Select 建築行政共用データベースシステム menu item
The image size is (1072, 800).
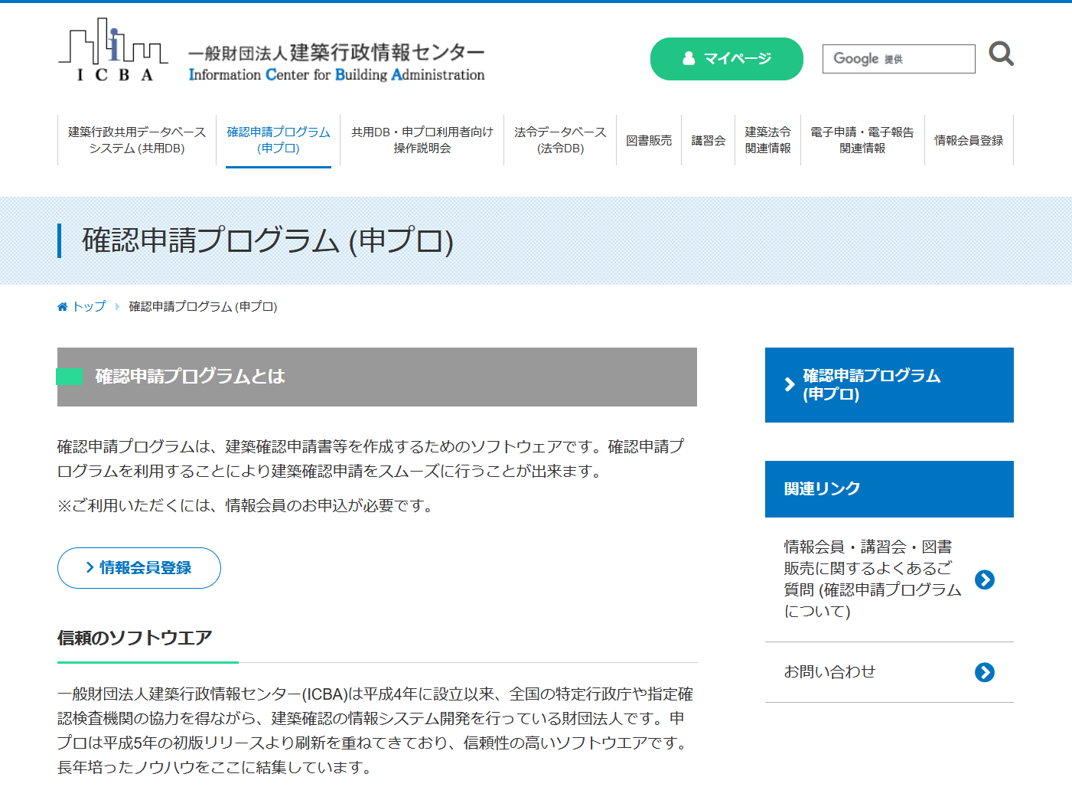click(x=137, y=140)
